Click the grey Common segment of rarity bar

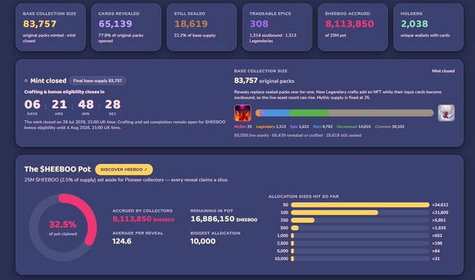click(381, 113)
